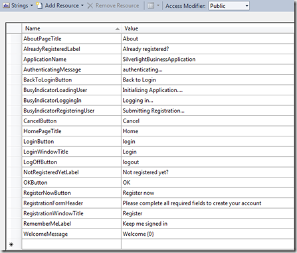Select the LoginWindowTitle name cell
297x253 pixels.
(x=72, y=152)
